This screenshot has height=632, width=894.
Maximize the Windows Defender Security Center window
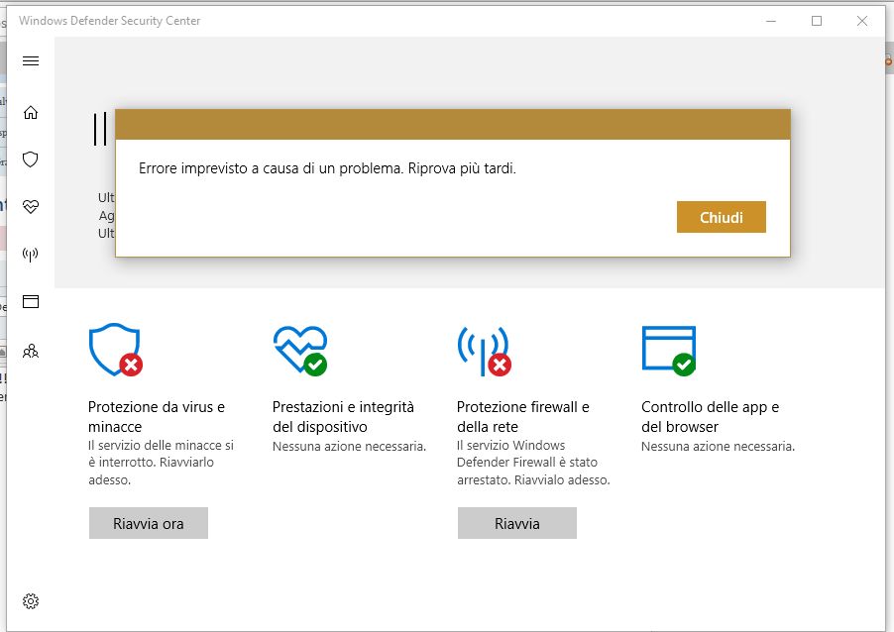tap(817, 21)
